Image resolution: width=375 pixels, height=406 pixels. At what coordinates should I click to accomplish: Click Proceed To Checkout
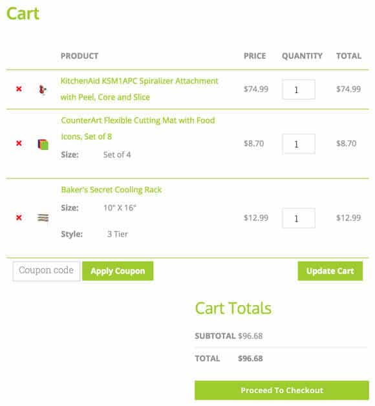282,390
